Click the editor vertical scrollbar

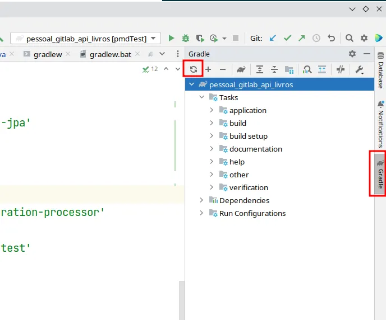182,300
